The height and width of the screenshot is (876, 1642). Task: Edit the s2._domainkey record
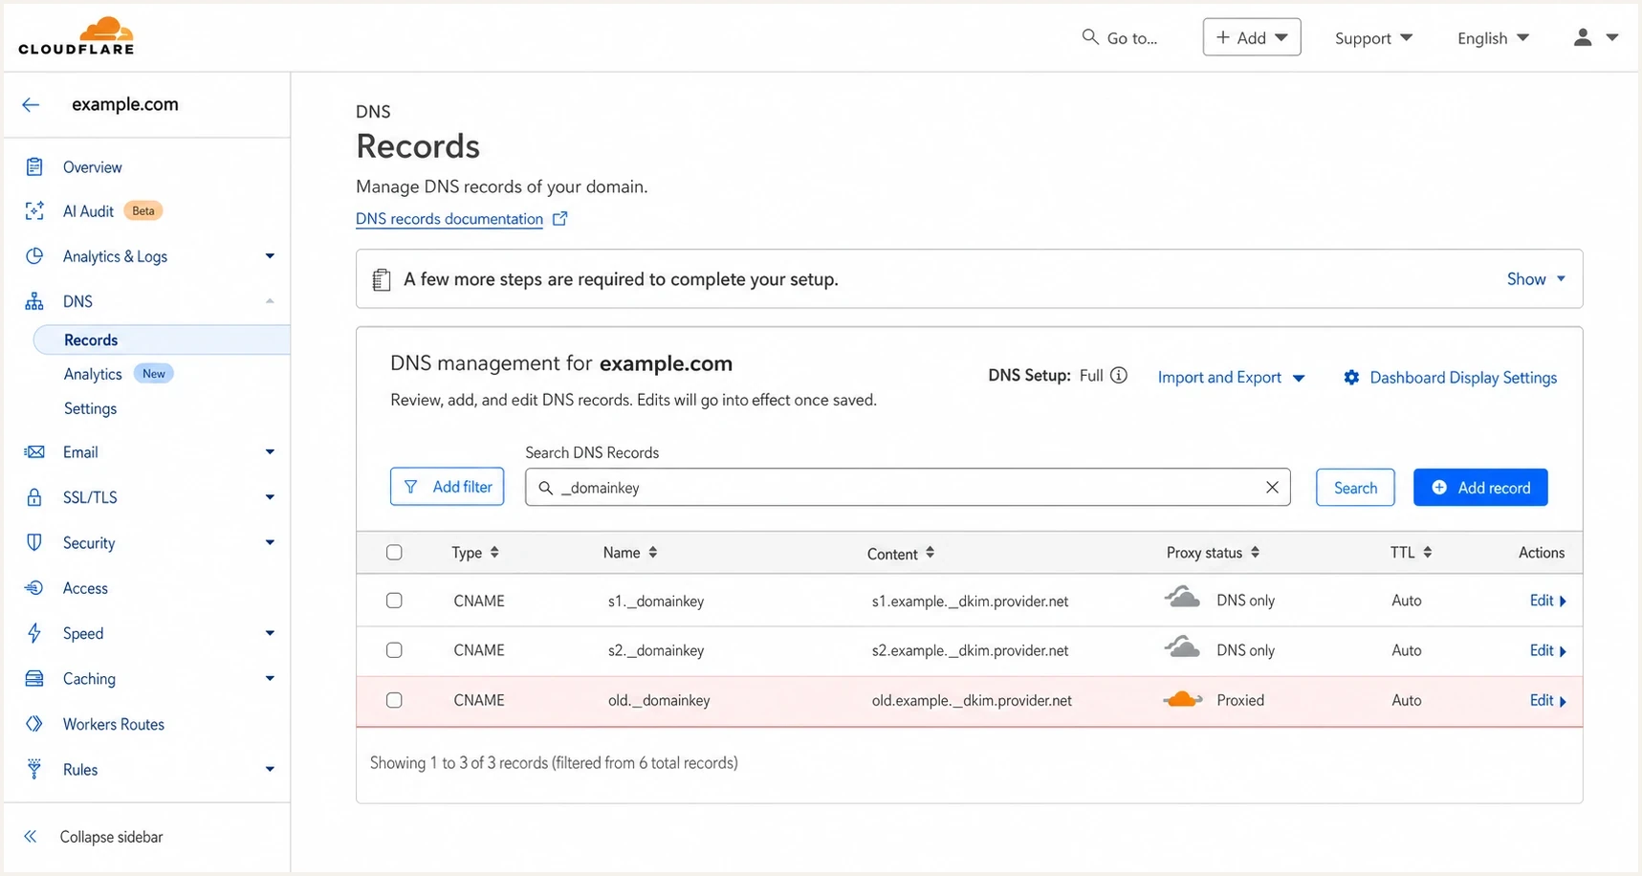1547,650
